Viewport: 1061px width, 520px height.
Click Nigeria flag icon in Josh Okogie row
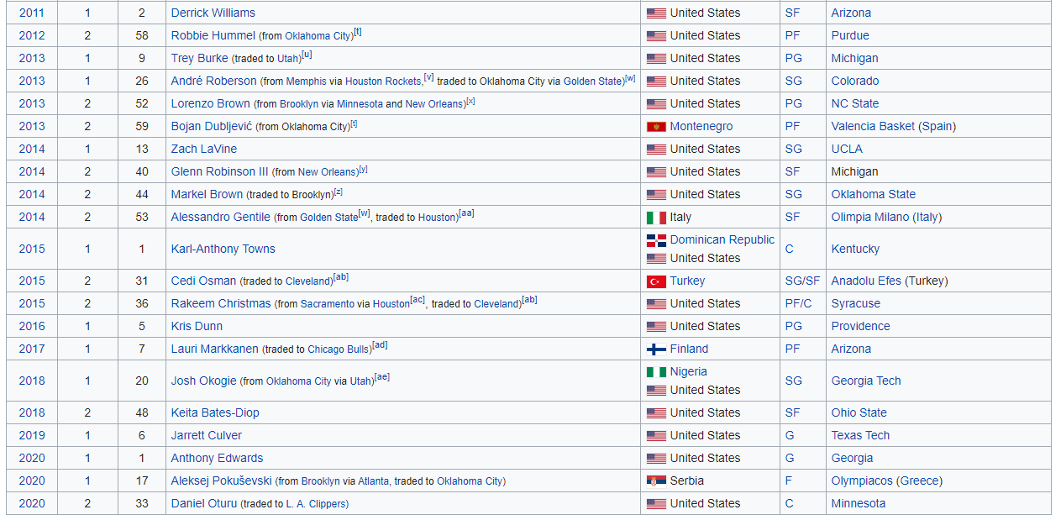[x=656, y=372]
